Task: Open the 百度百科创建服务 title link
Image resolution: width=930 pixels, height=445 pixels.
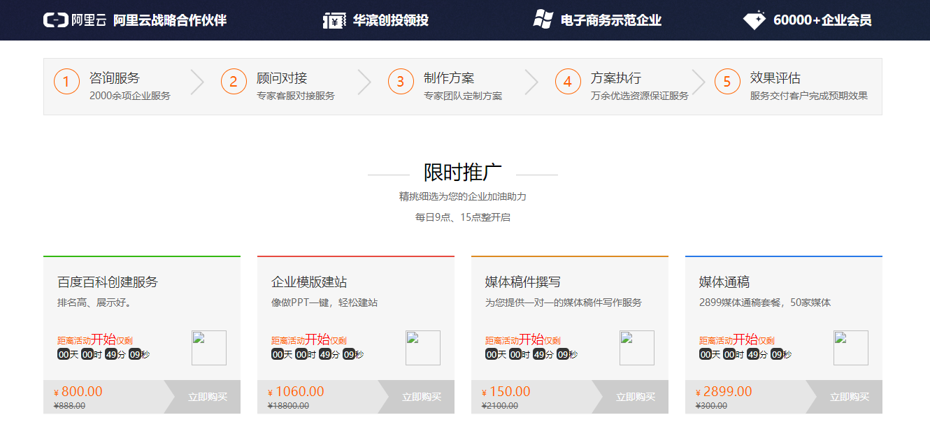Action: 108,282
